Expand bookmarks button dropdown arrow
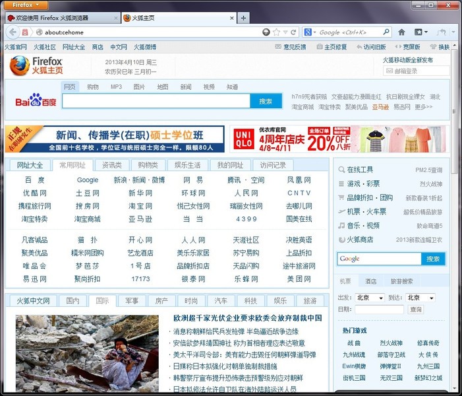 [x=426, y=32]
